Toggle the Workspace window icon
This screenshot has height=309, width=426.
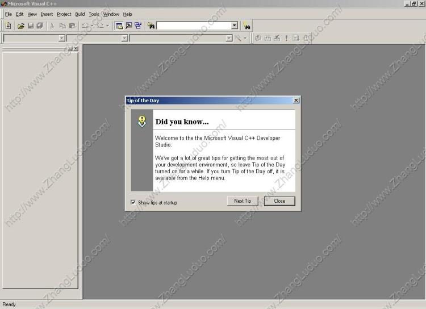click(x=119, y=26)
